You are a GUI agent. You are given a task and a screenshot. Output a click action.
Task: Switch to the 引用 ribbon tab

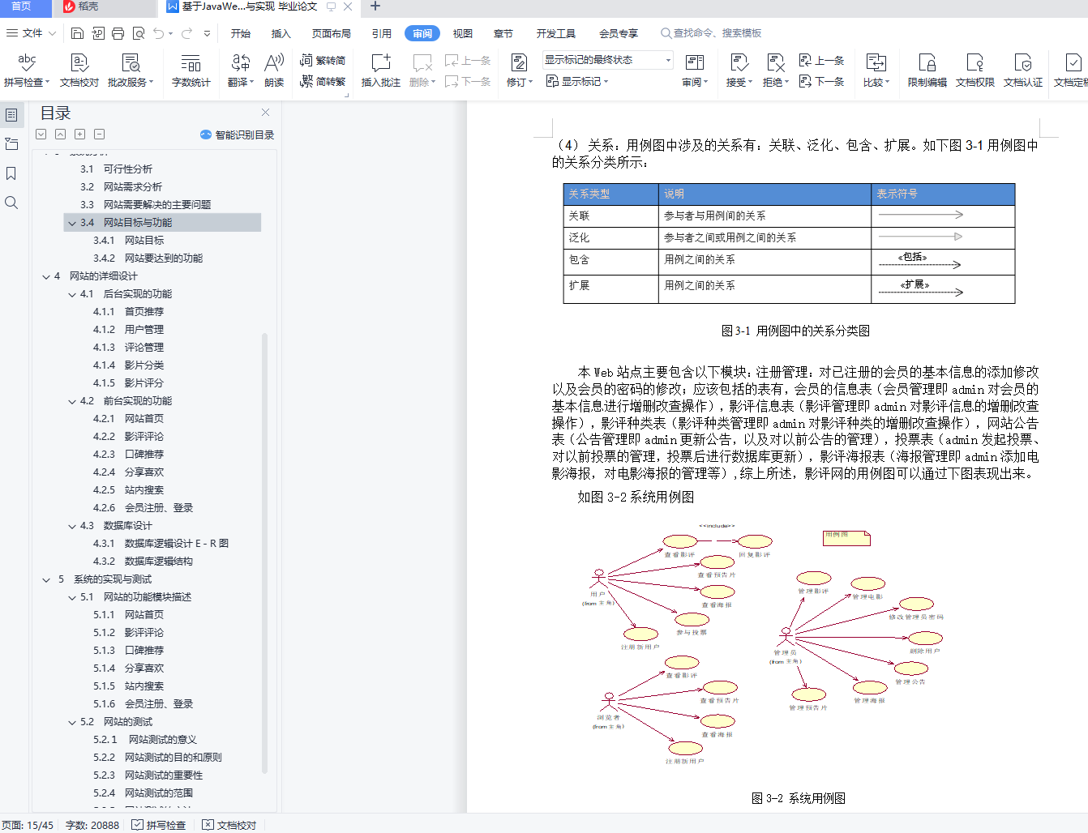pos(382,33)
